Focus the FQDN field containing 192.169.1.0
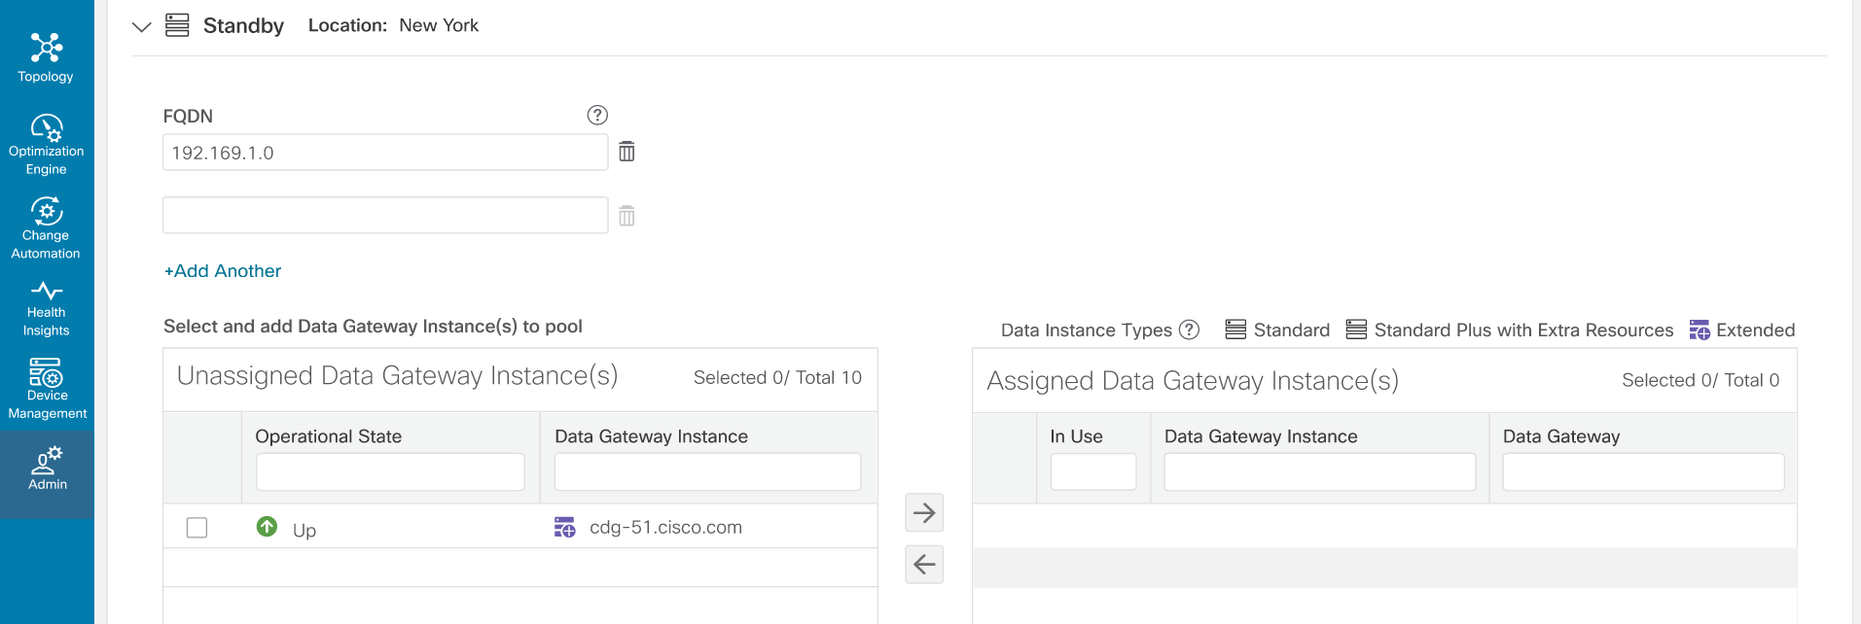Image resolution: width=1861 pixels, height=624 pixels. coord(384,153)
